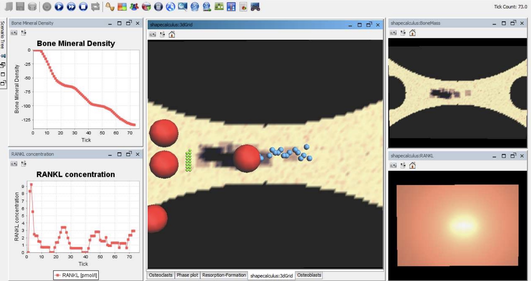Click the calculator toolbar icon
This screenshot has height=281, width=531.
pyautogui.click(x=158, y=7)
